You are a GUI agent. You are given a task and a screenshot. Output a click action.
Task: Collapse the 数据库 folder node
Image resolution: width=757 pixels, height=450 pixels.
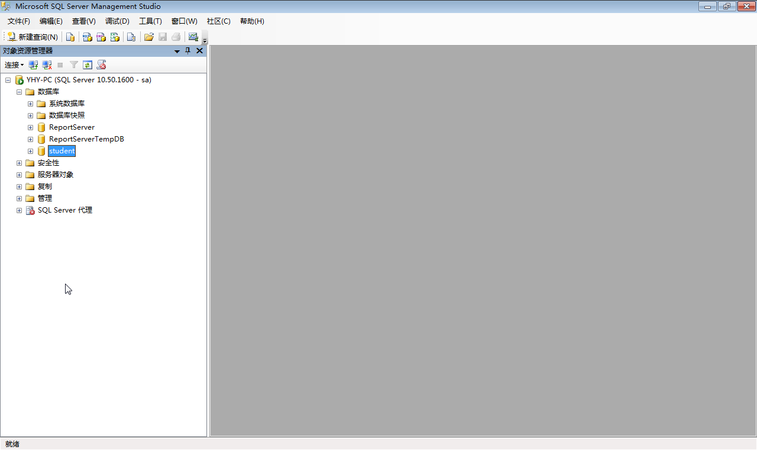[19, 92]
